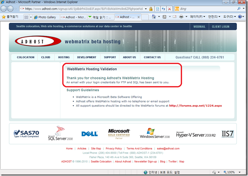Go forward with the browser forward arrow
Screen dimensions: 248x176
click(10, 9)
